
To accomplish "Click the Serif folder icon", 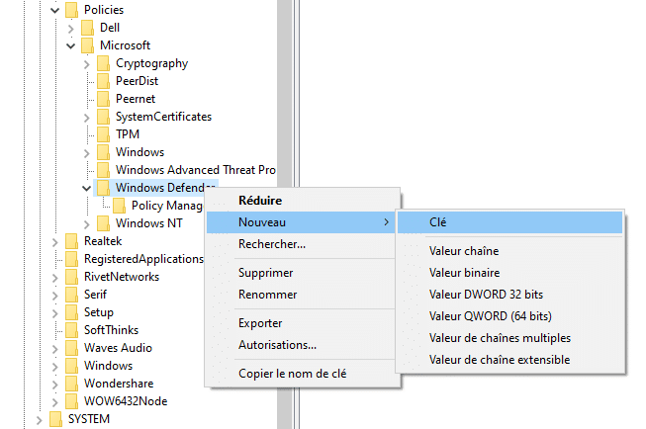I will pos(71,295).
